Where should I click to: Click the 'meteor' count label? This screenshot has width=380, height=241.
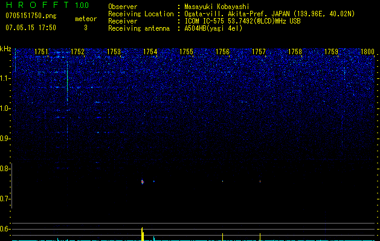(86, 19)
